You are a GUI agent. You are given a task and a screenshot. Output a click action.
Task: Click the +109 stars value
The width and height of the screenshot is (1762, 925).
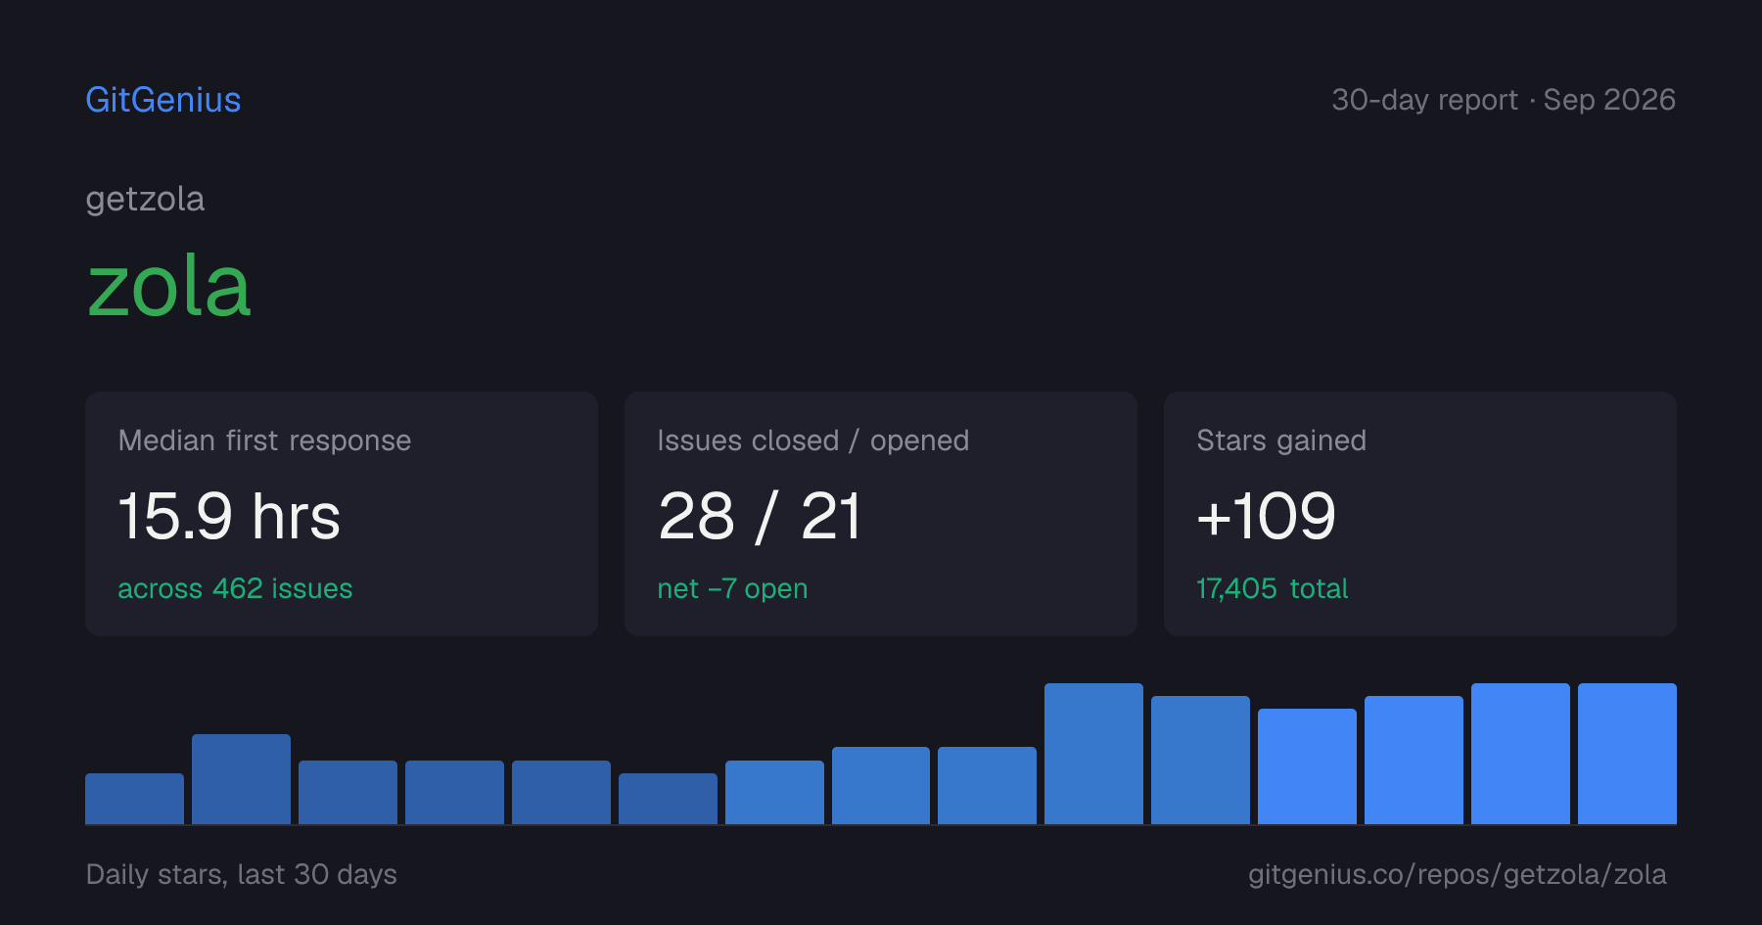pyautogui.click(x=1266, y=516)
